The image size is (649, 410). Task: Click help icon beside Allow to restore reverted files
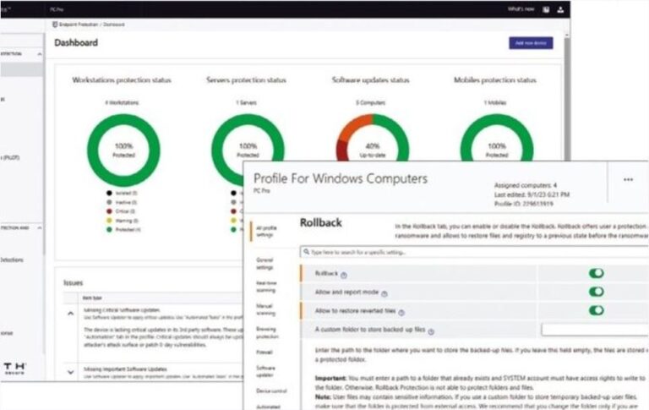401,312
